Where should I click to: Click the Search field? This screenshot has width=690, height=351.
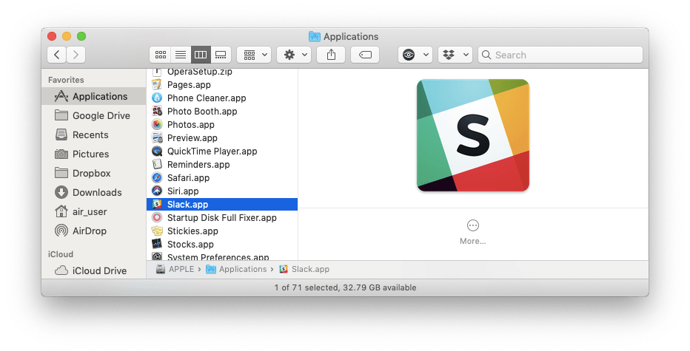click(560, 55)
